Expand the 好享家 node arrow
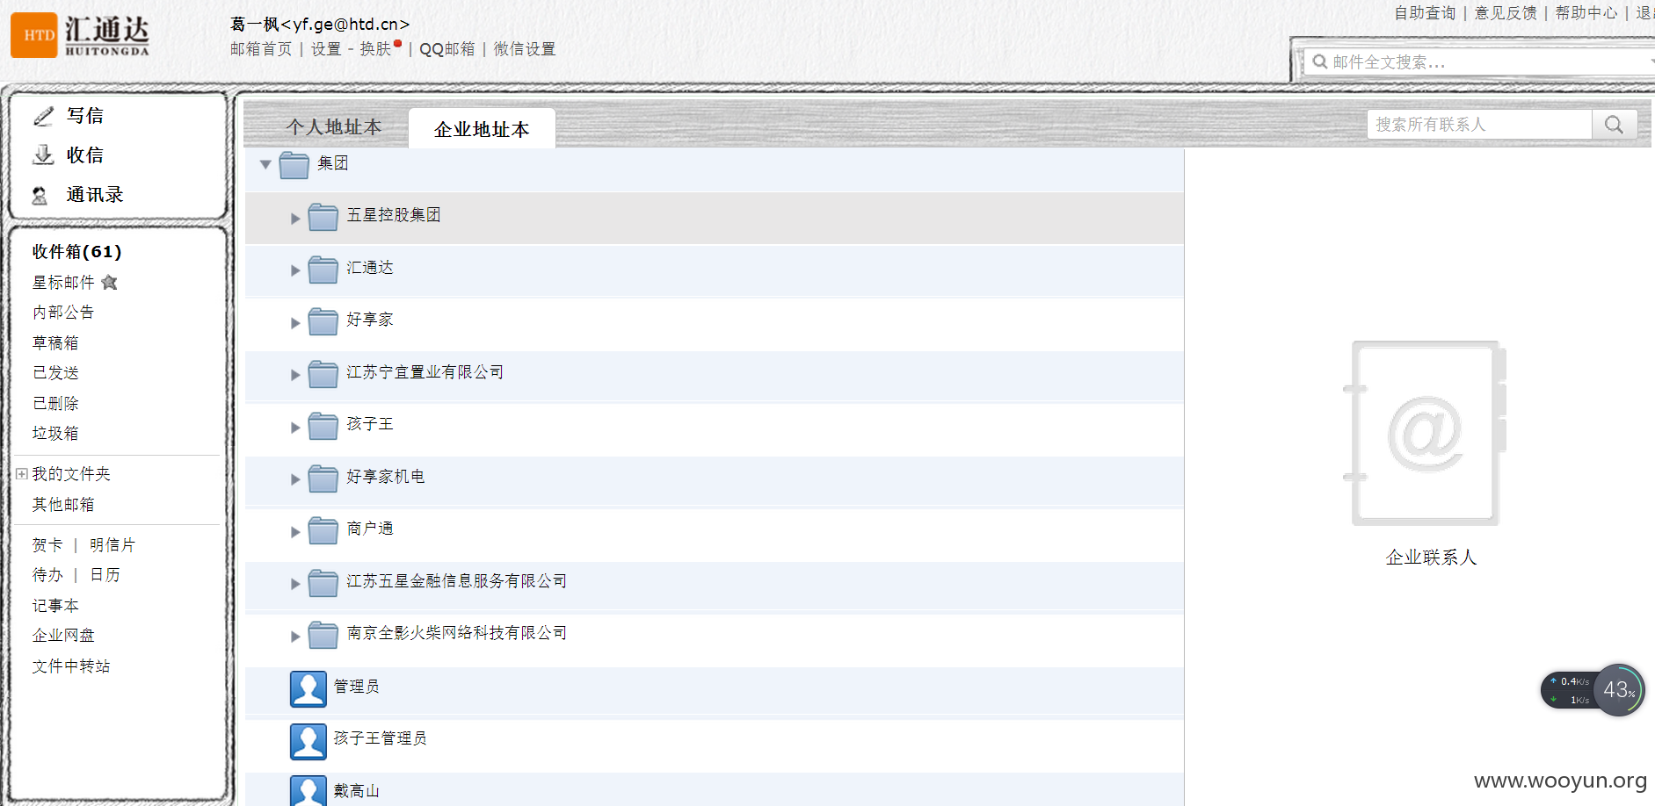Viewport: 1655px width, 806px height. point(295,323)
